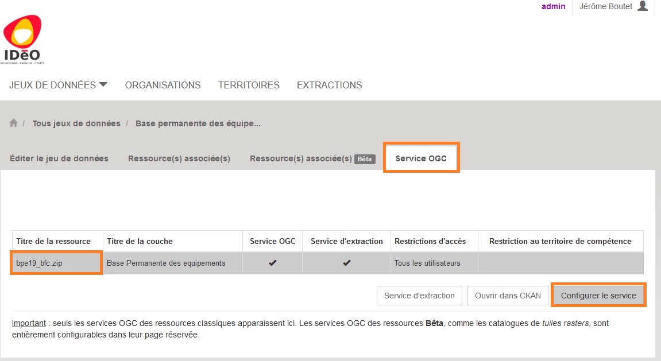Select the bpe19_bfc.zip resource cell
Image resolution: width=661 pixels, height=361 pixels.
point(56,263)
